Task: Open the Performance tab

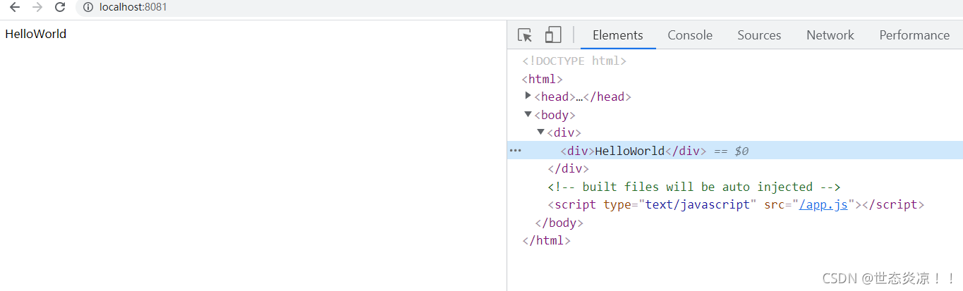Action: click(914, 35)
